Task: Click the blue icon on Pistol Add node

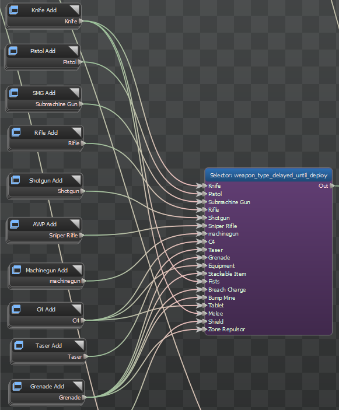Action: [13, 51]
